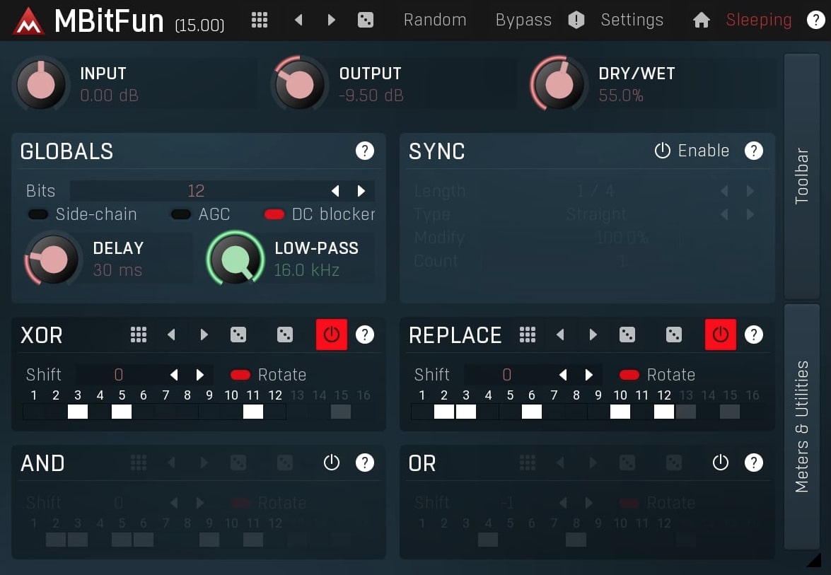This screenshot has height=575, width=831.
Task: Open the main preset browser grid icon
Action: pyautogui.click(x=259, y=20)
